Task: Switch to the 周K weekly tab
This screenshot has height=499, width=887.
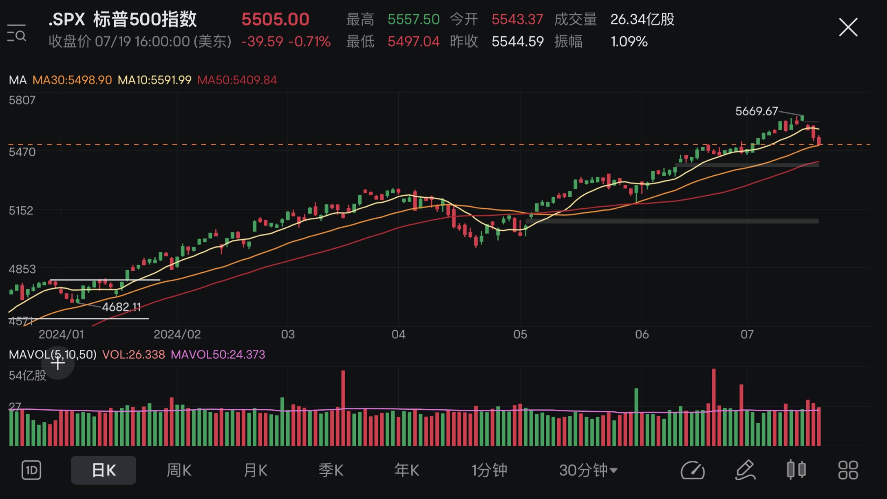Action: tap(179, 470)
